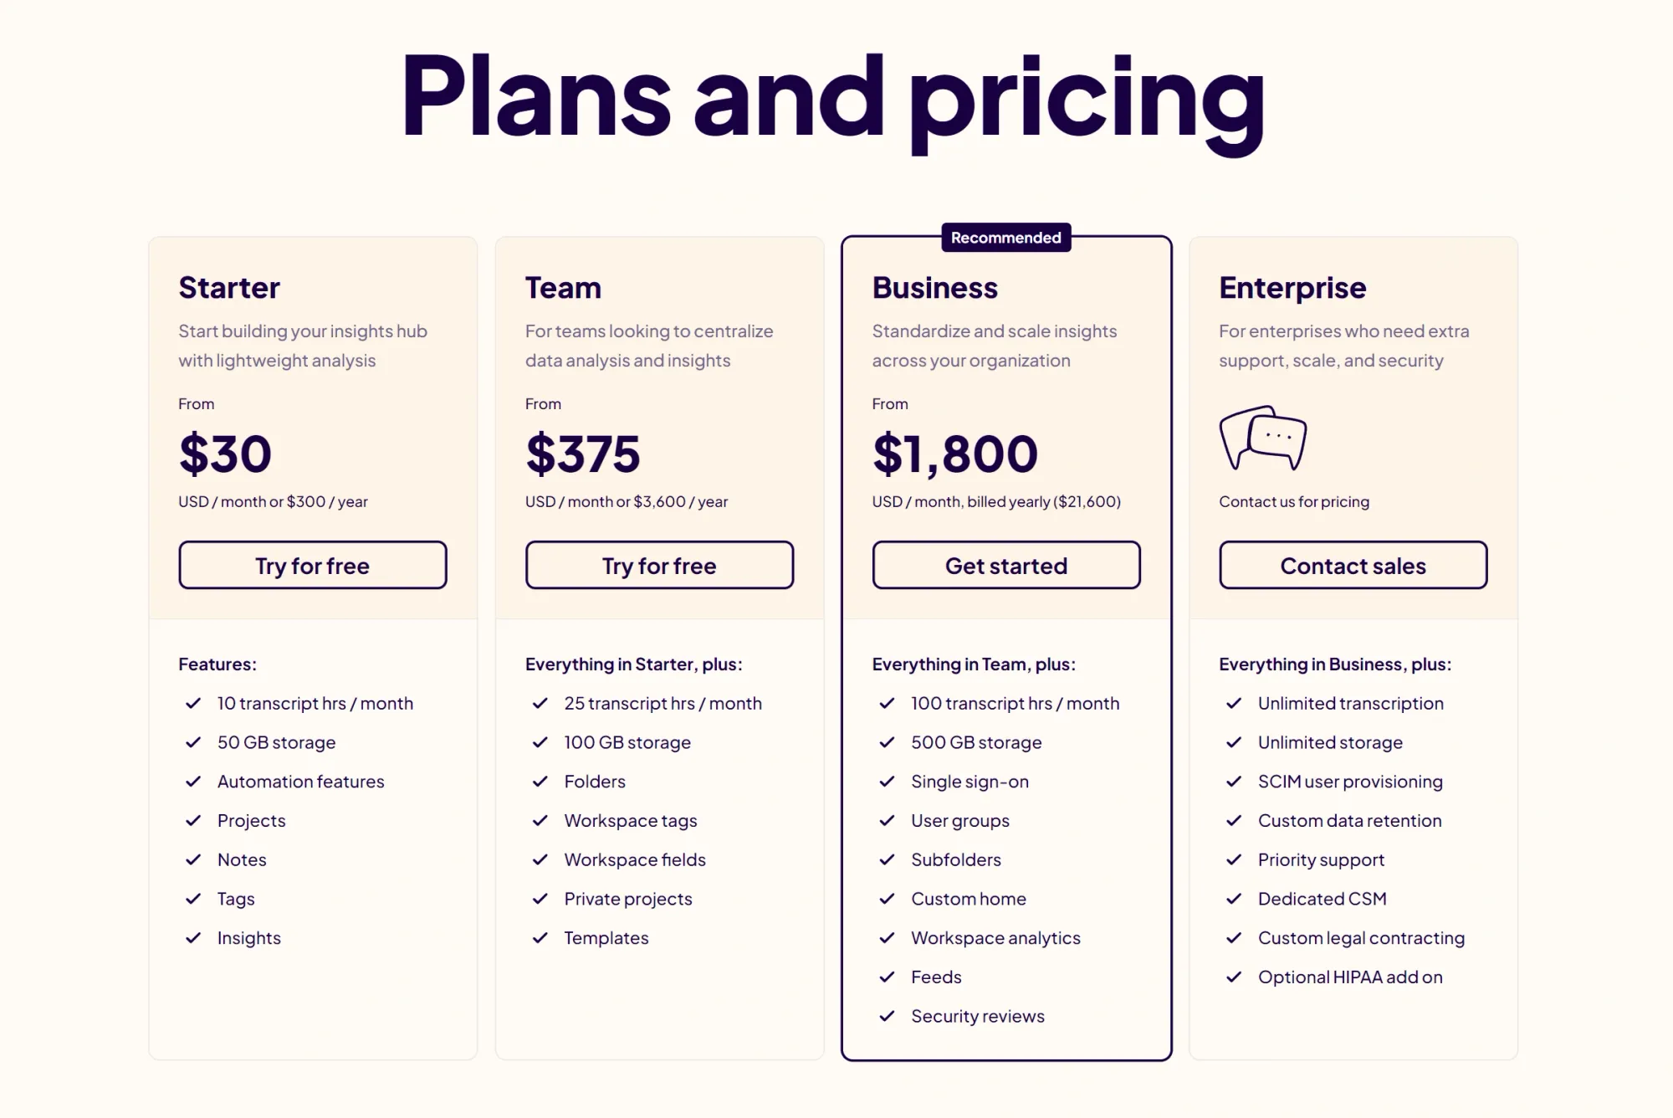Image resolution: width=1673 pixels, height=1118 pixels.
Task: Click Try for free under Starter
Action: click(x=312, y=565)
